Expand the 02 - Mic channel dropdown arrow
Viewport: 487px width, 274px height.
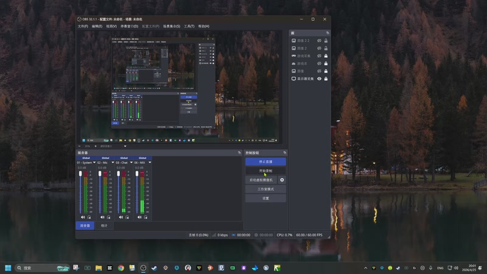click(x=113, y=162)
